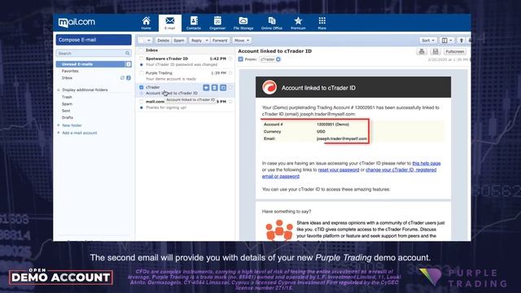Add the cTrader sender with plus icon
The width and height of the screenshot is (521, 293).
point(278,59)
